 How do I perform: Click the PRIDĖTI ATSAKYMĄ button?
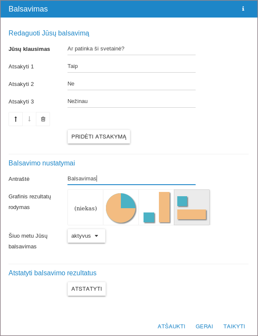click(x=99, y=137)
